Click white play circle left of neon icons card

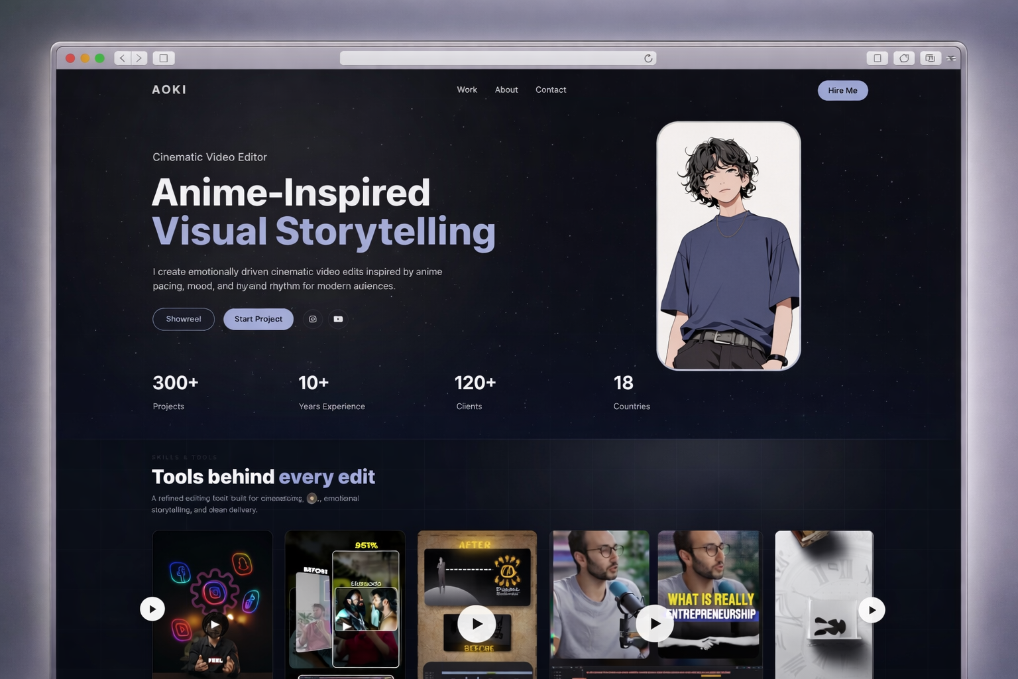(x=152, y=609)
